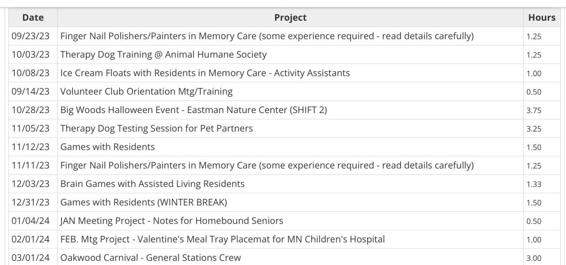Image resolution: width=566 pixels, height=265 pixels.
Task: Open JAN Meeting Project notes entry
Action: tap(172, 221)
